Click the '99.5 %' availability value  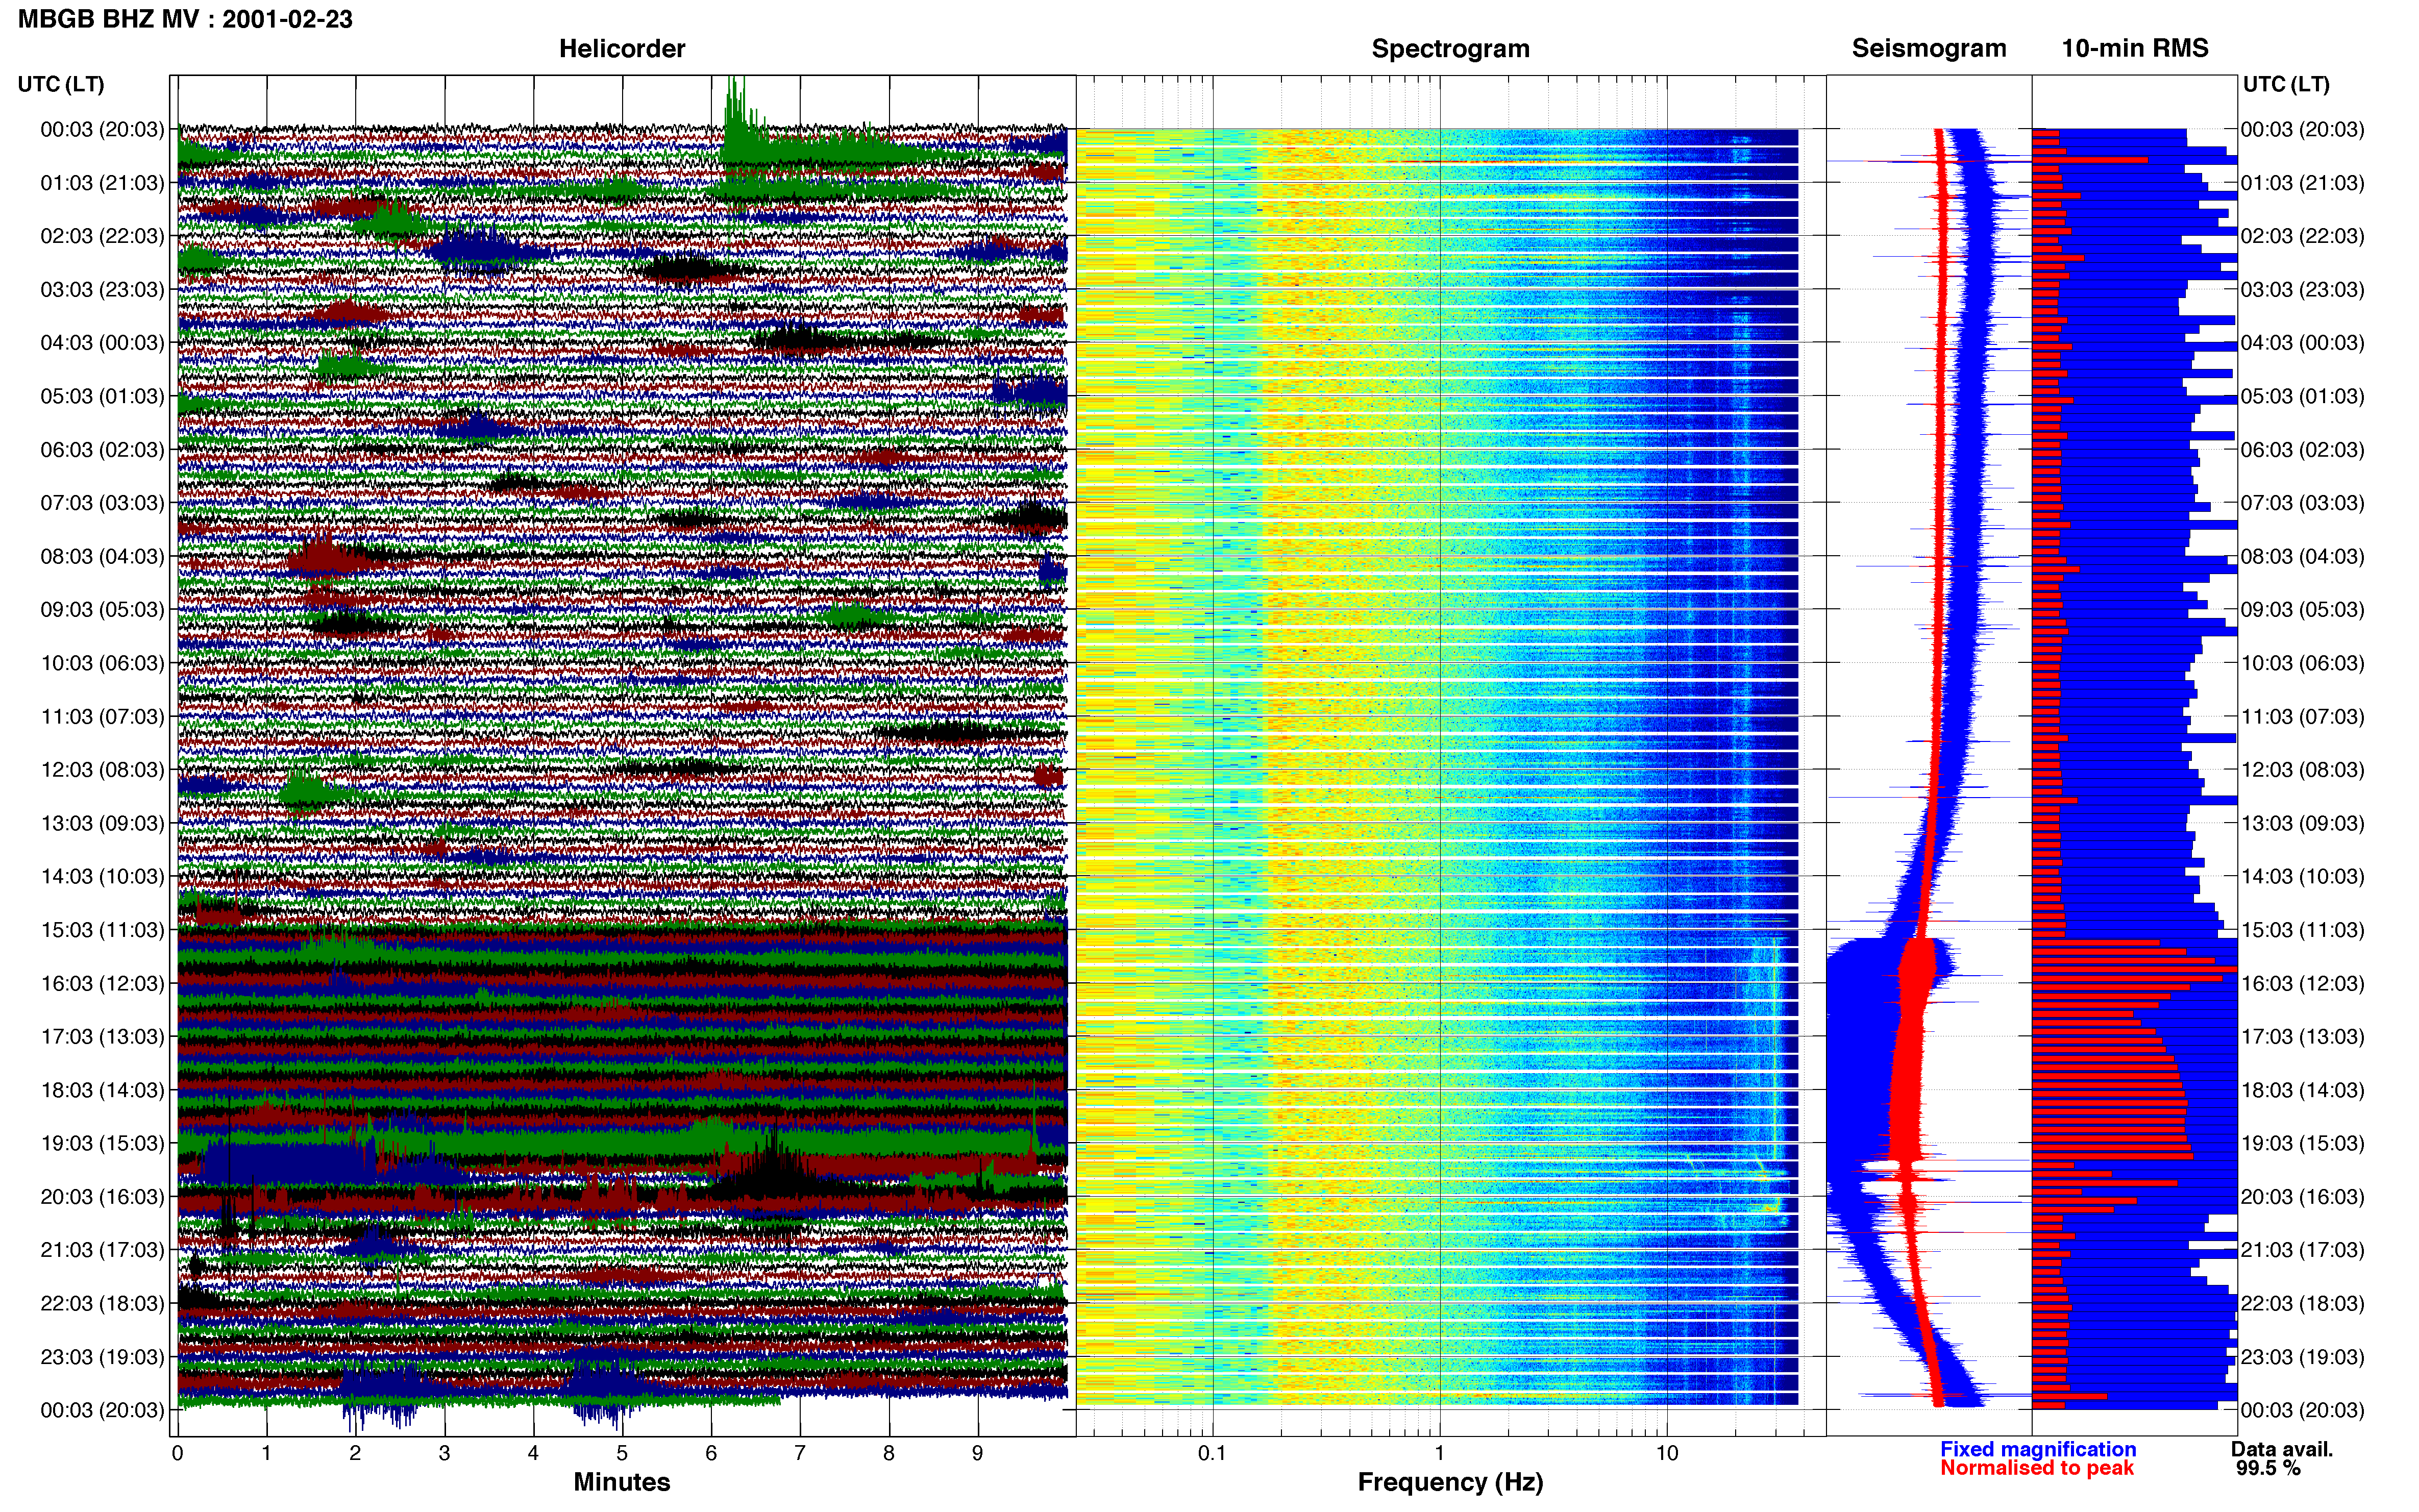[2268, 1468]
